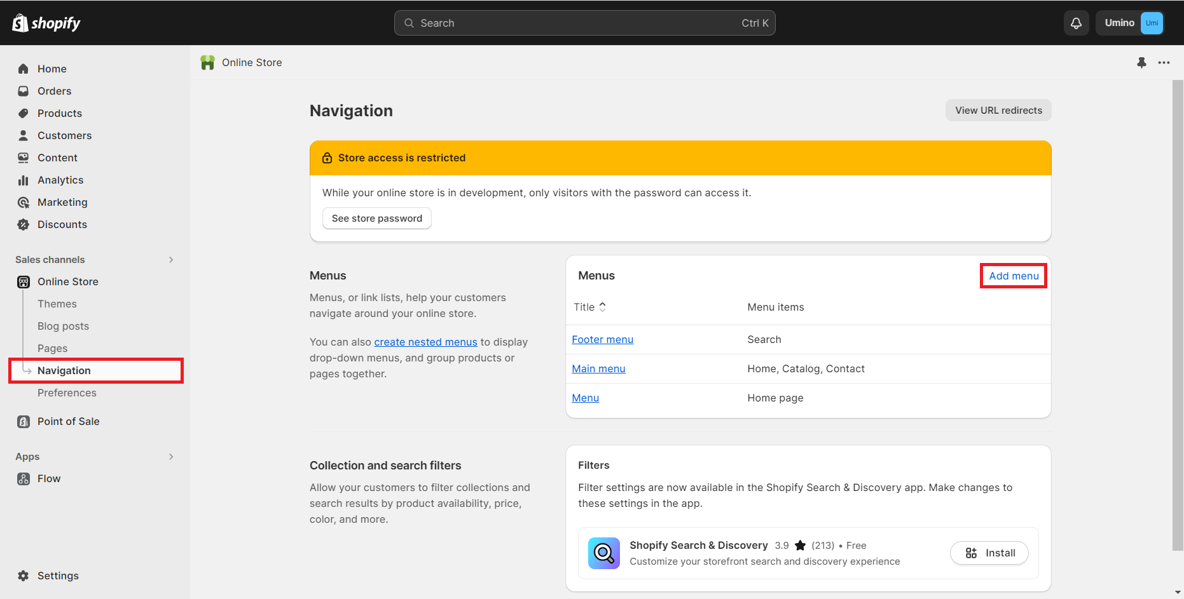
Task: Expand the Sales channels section
Action: [x=171, y=260]
